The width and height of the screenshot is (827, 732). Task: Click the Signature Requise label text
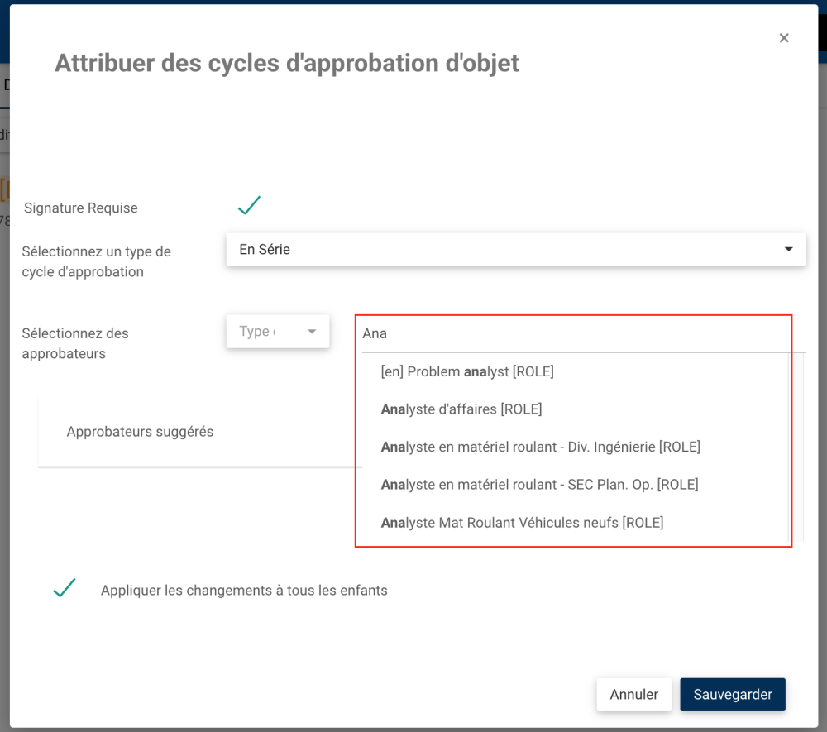(81, 208)
